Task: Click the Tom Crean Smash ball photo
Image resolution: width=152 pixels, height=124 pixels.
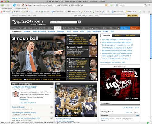Action: (x=38, y=53)
